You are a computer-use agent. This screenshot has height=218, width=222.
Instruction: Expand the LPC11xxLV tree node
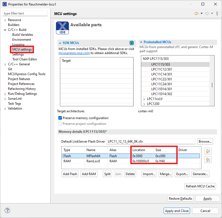144,99
